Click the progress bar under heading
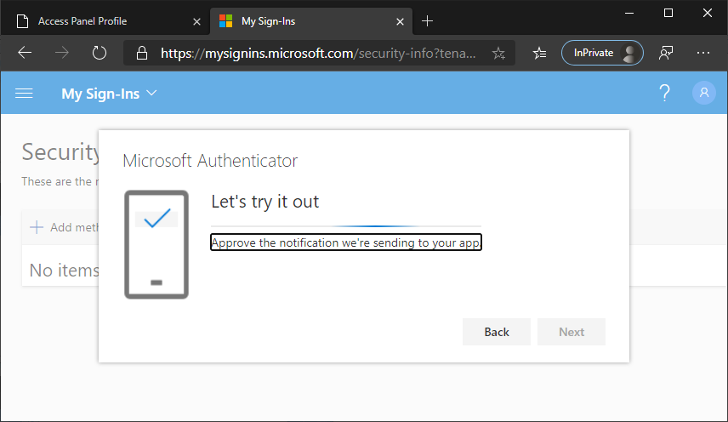The image size is (728, 422). (346, 226)
